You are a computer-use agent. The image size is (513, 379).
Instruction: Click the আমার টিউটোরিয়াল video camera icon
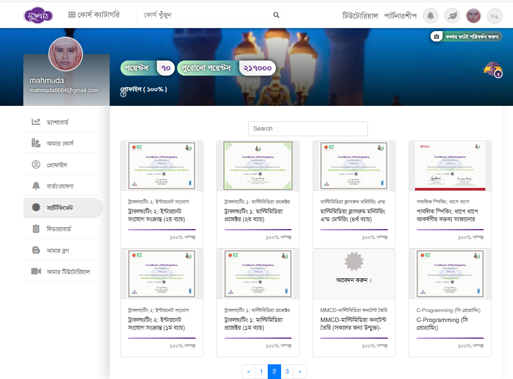tap(36, 271)
